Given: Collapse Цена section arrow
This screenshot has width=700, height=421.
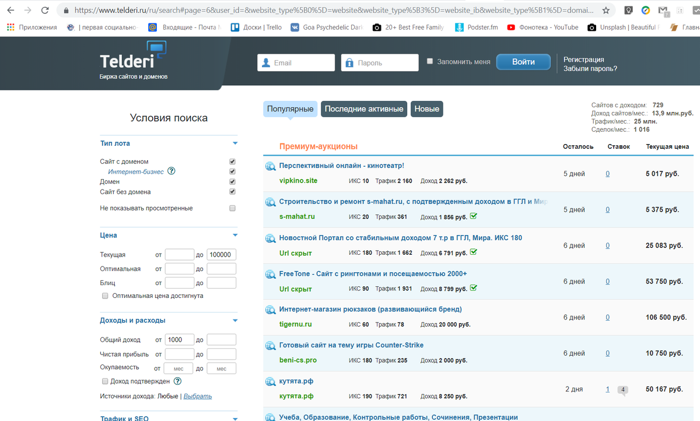Looking at the screenshot, I should coord(235,236).
